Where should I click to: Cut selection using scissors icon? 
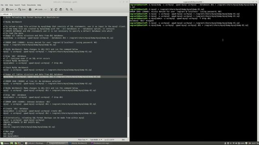51,10
